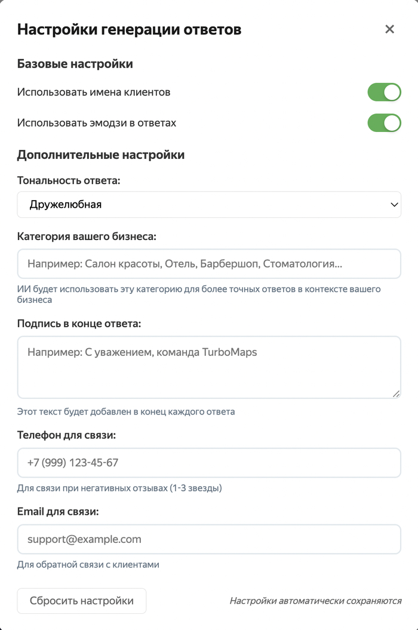Click the phone number field for contact
The height and width of the screenshot is (630, 418).
(209, 463)
